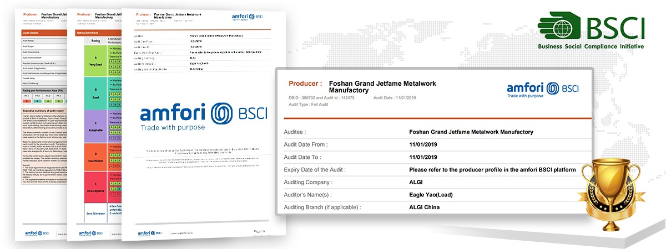Click 'Auditing Branch (if applicable) :' label
This screenshot has width=666, height=249.
322,207
